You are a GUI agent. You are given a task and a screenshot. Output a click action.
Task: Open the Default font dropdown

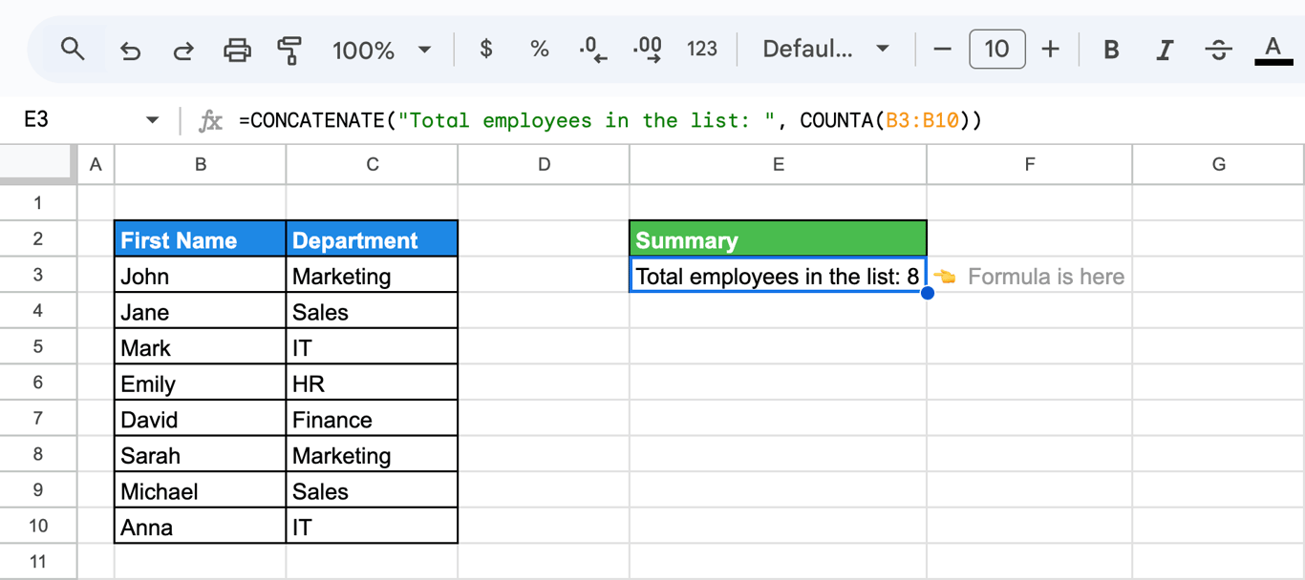825,49
